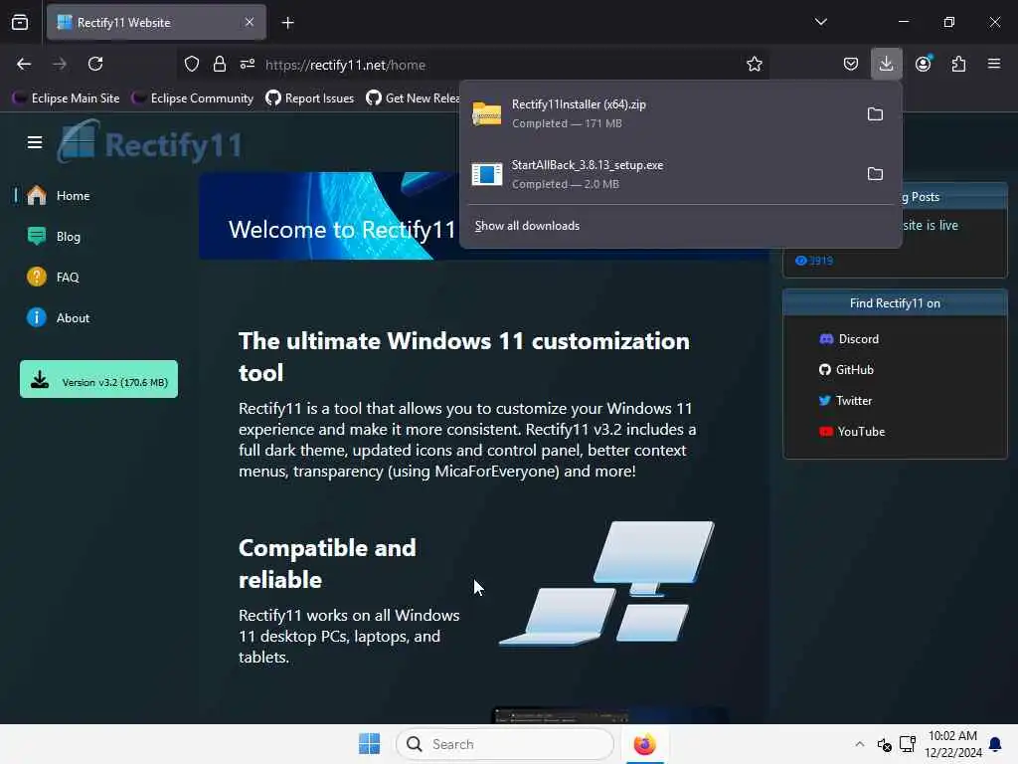Open a new browser tab
1018x764 pixels.
coord(287,23)
